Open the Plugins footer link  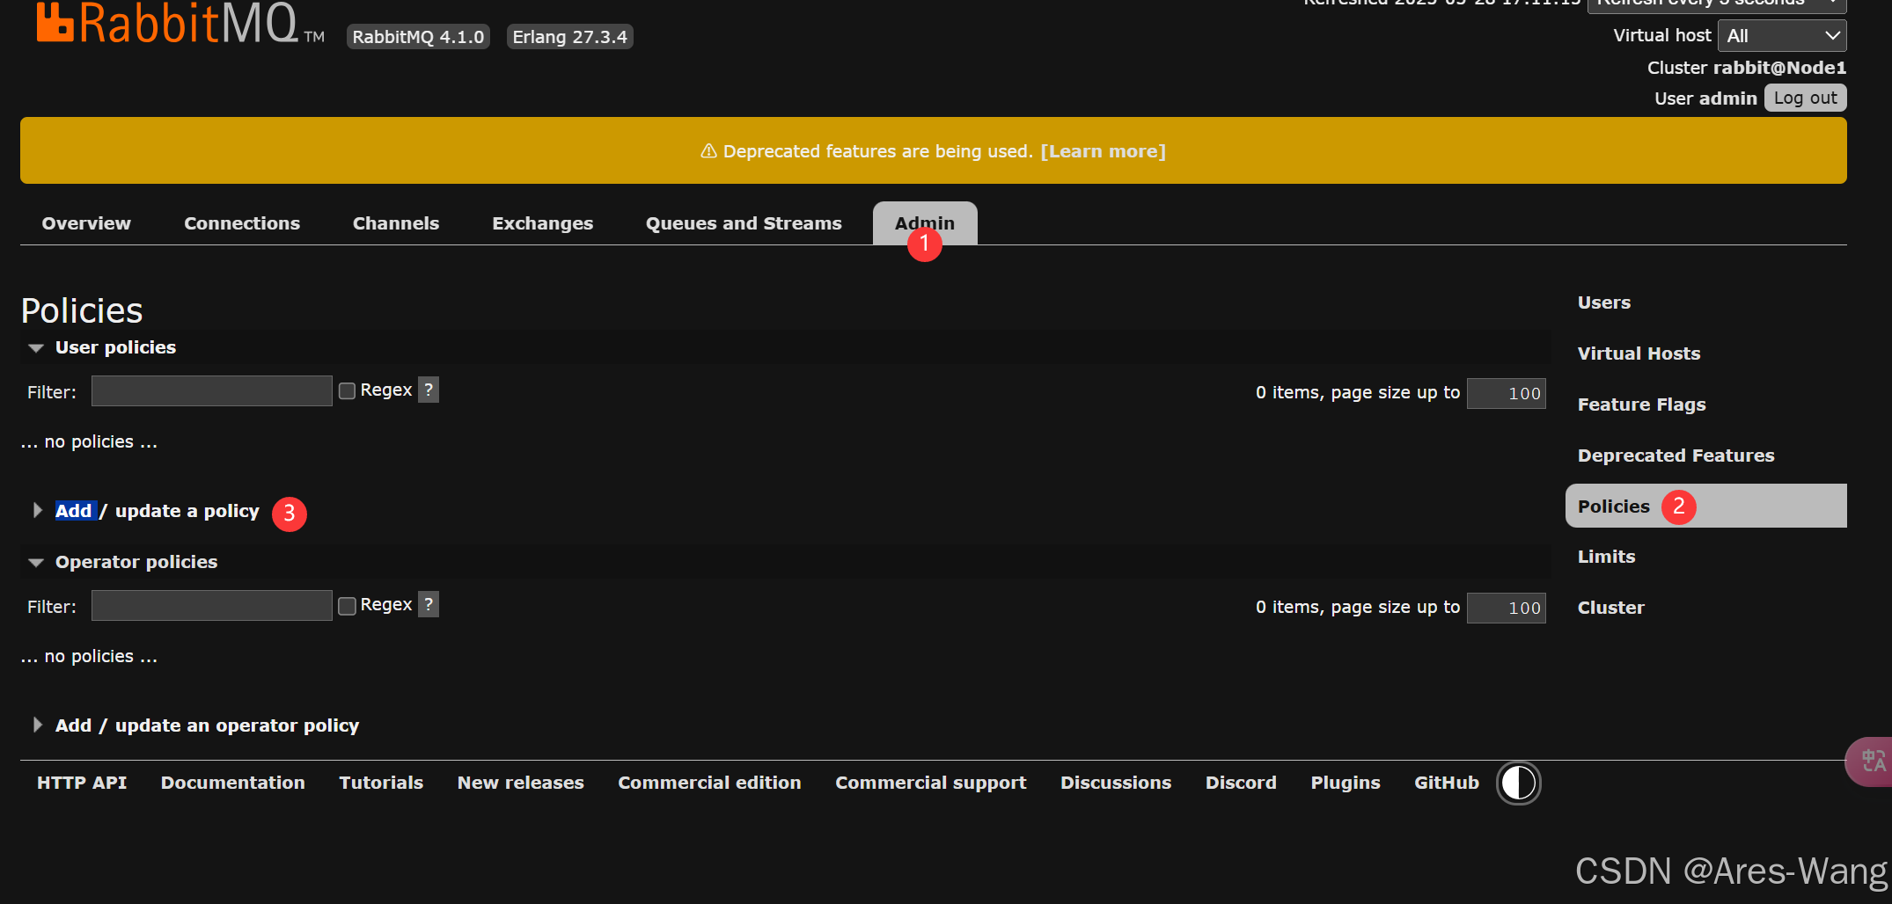point(1345,783)
